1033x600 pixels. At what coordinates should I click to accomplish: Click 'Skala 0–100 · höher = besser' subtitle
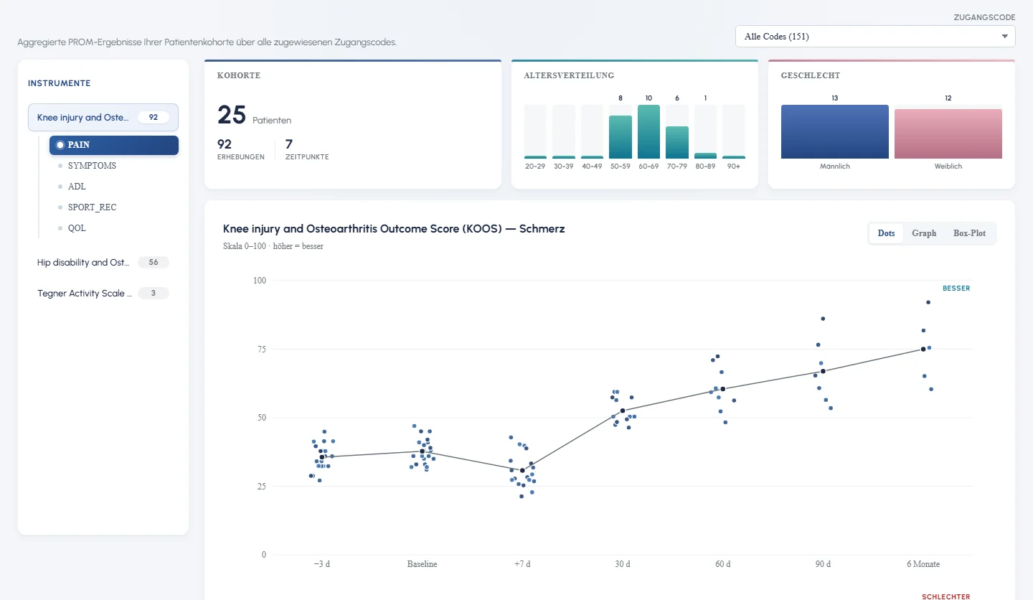coord(273,246)
